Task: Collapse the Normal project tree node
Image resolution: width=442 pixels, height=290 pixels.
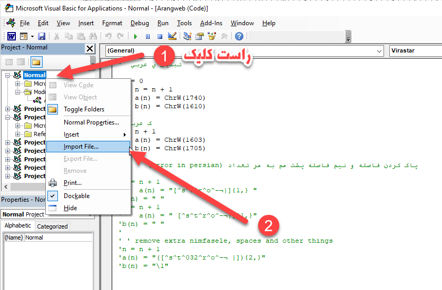Action: click(x=8, y=75)
